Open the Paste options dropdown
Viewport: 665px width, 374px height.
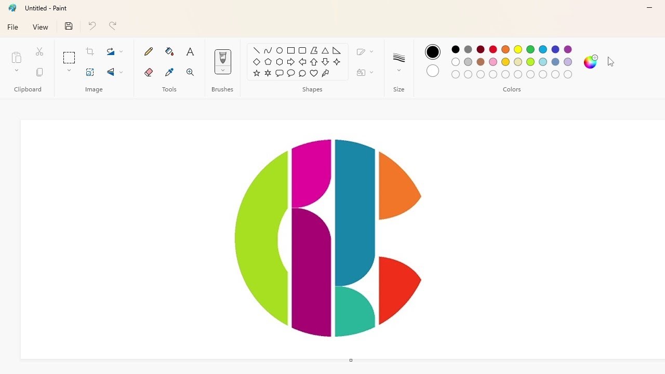click(17, 71)
